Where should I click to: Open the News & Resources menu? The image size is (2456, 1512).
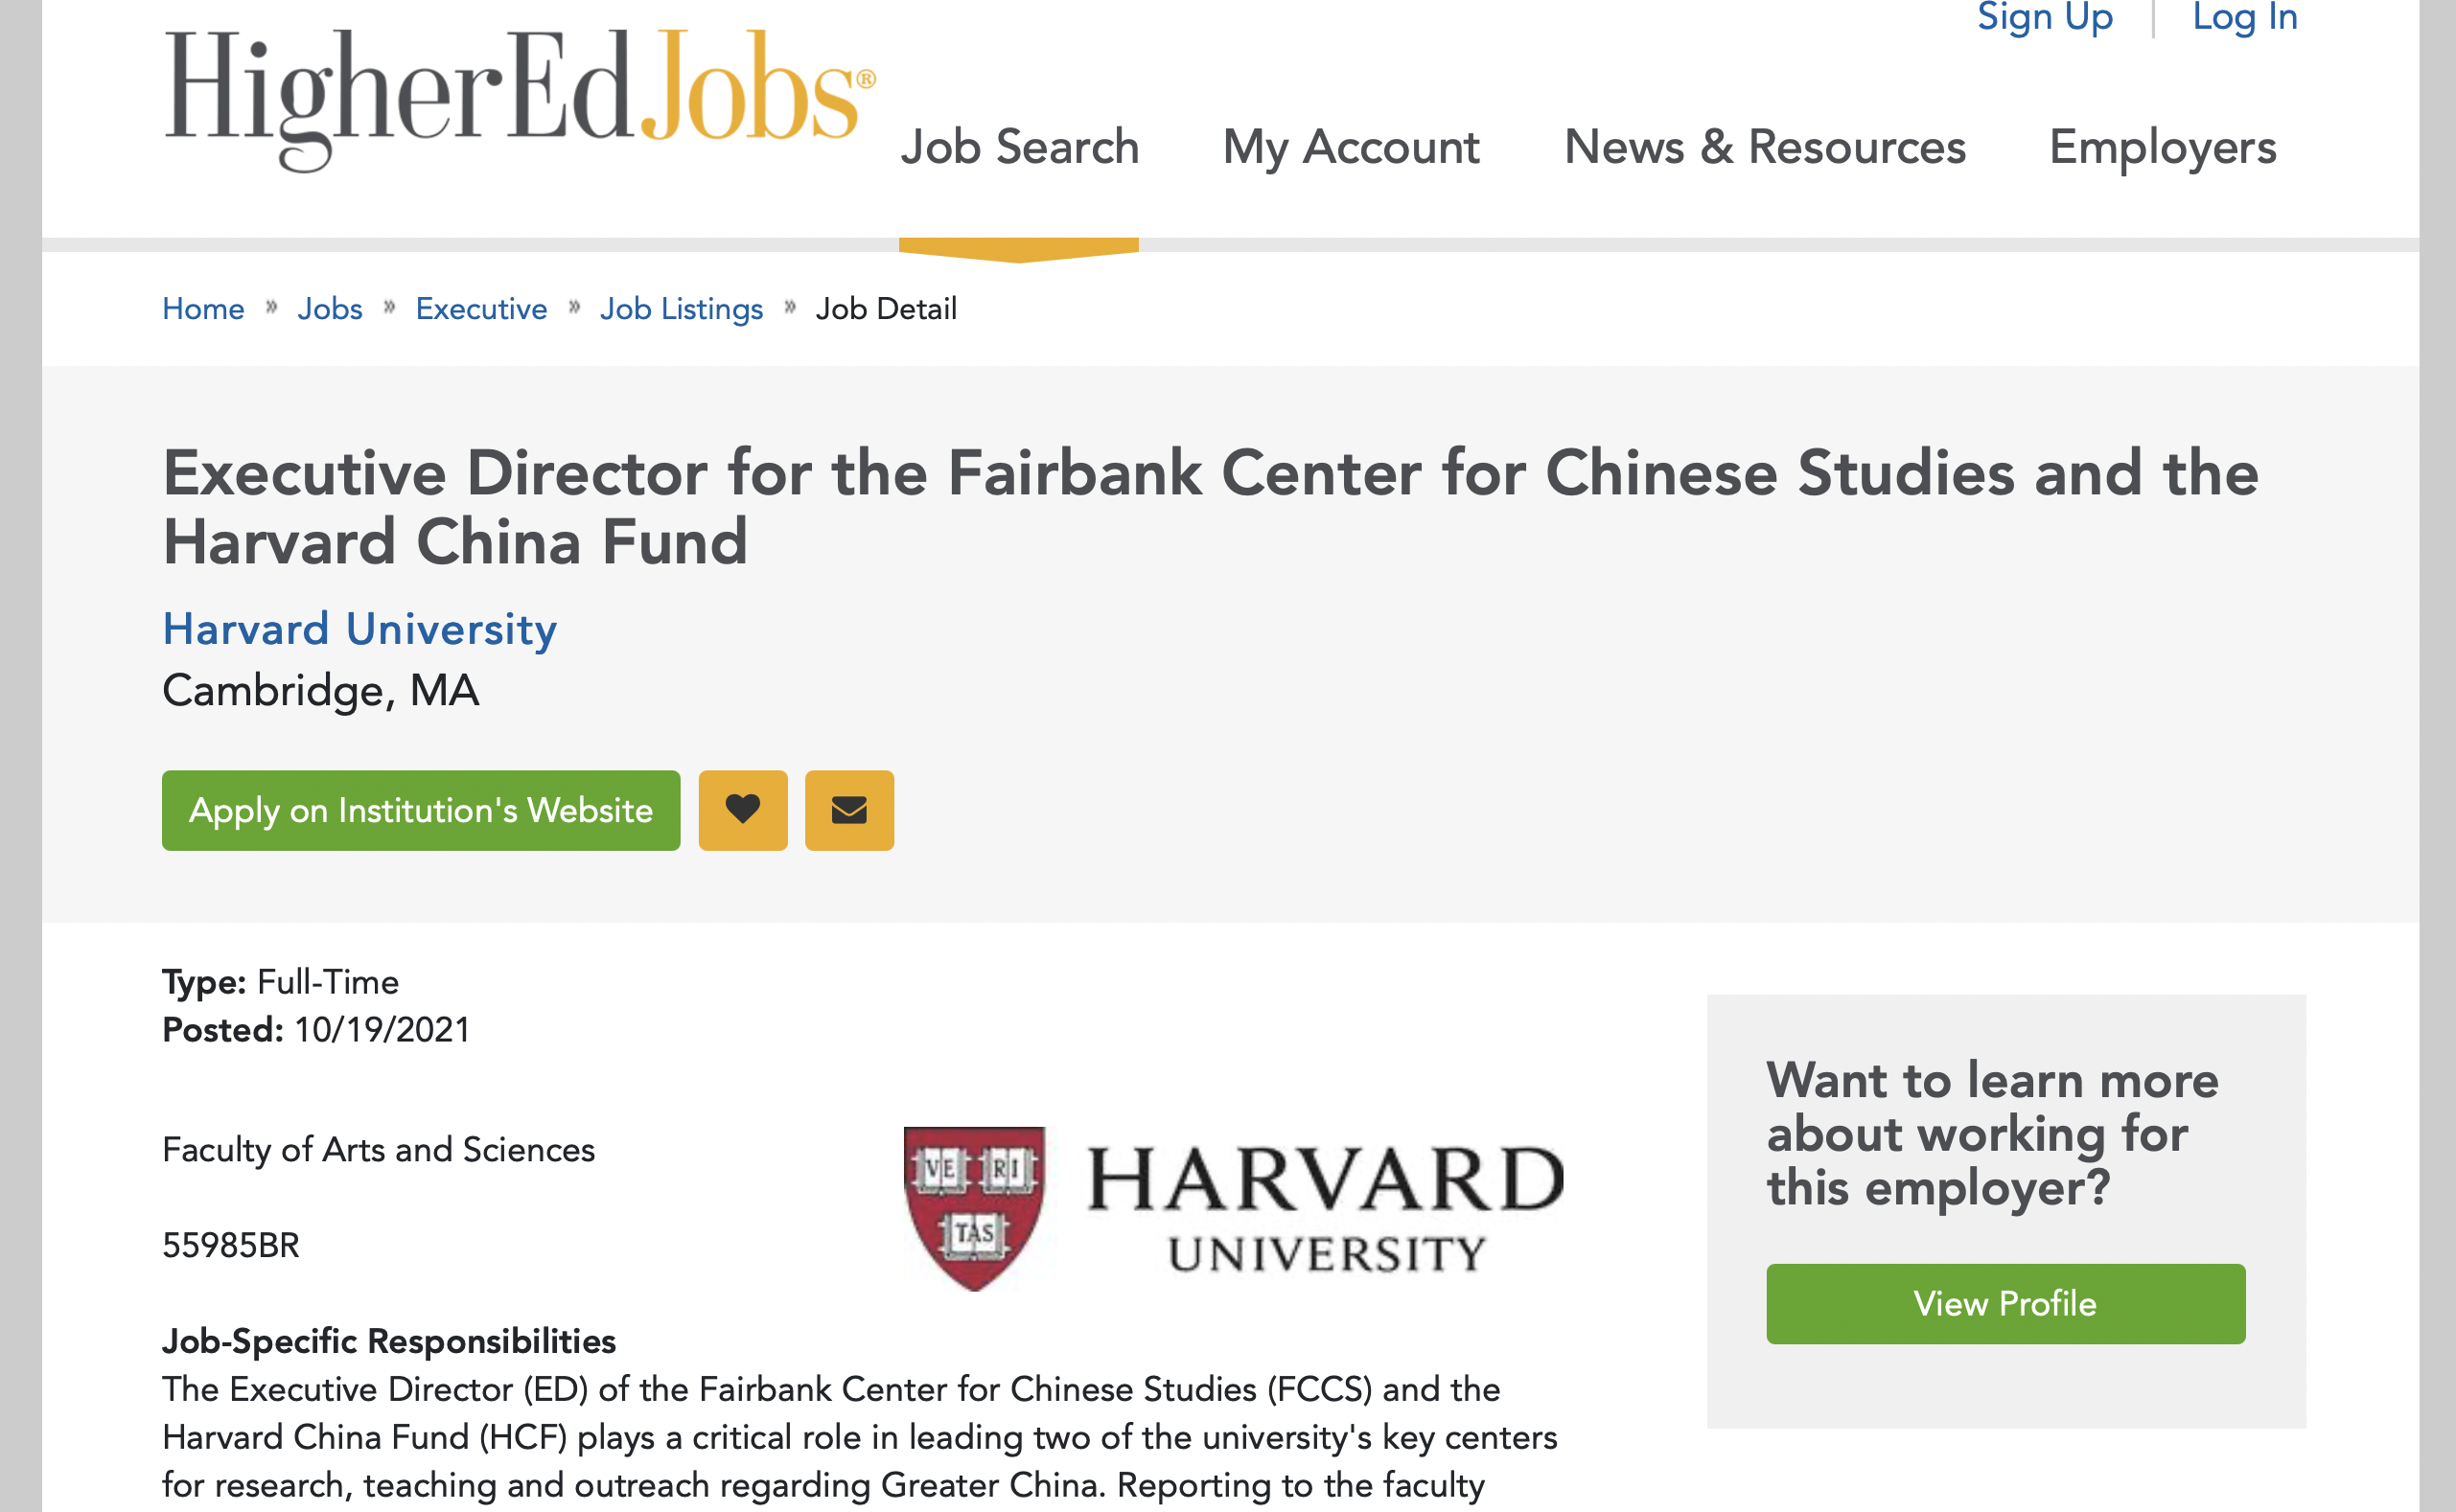click(1765, 148)
